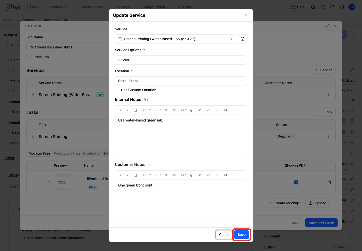The height and width of the screenshot is (251, 362).
Task: Change the Pending status dropdown
Action: (x=286, y=137)
